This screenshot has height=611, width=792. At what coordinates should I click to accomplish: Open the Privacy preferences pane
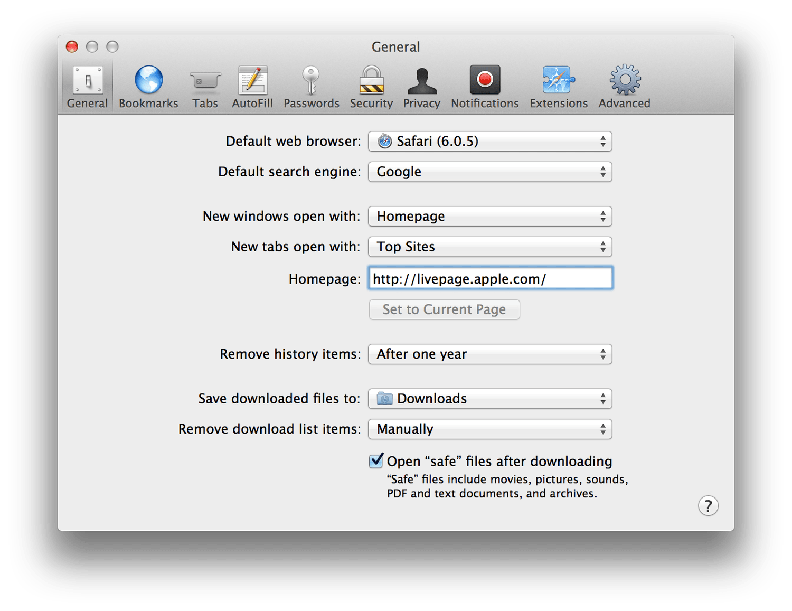click(421, 87)
